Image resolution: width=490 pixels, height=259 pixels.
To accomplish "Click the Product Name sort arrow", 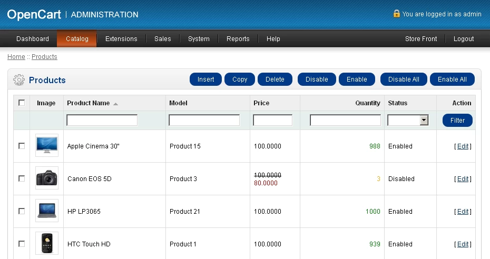I will (x=115, y=104).
